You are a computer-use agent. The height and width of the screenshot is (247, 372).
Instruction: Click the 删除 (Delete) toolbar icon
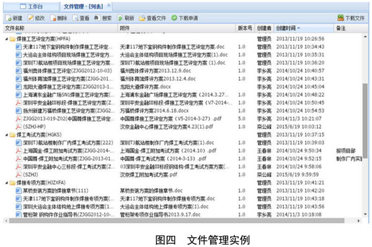[53, 18]
